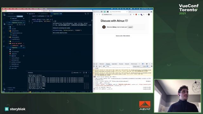Open the View menu in macOS menu bar

click(24, 9)
